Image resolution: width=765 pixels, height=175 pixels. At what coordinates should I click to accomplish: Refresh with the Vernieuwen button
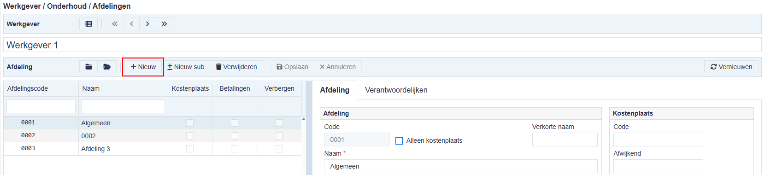coord(731,67)
